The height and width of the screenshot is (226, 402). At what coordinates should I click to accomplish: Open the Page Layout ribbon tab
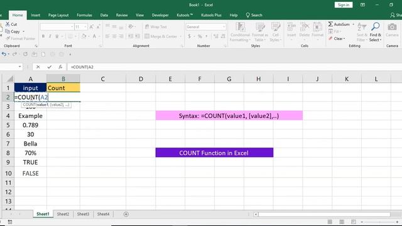(x=58, y=15)
